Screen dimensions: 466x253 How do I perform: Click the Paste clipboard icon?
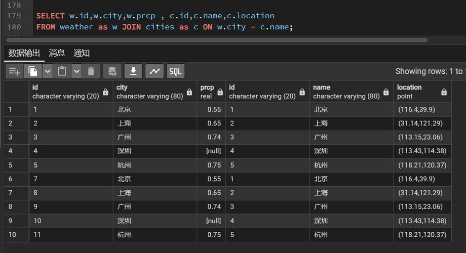point(62,71)
